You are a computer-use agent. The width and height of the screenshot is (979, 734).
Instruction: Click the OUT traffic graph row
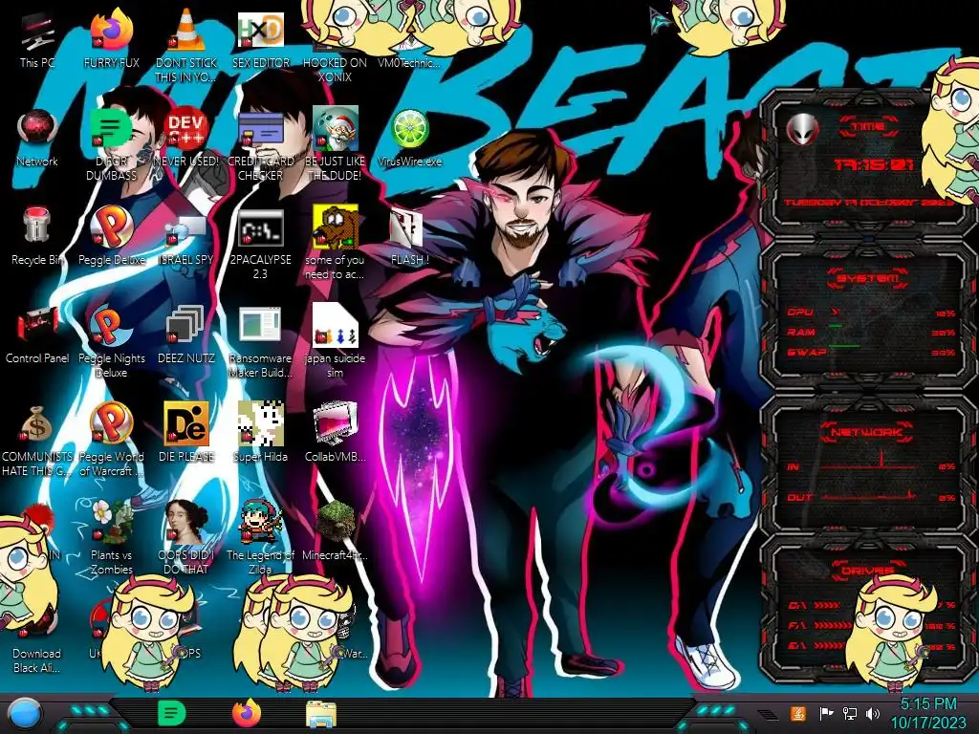[x=871, y=496]
